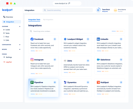The height and width of the screenshot is (109, 133).
Task: Click the search icon in top search bar
Action: coord(45,10)
